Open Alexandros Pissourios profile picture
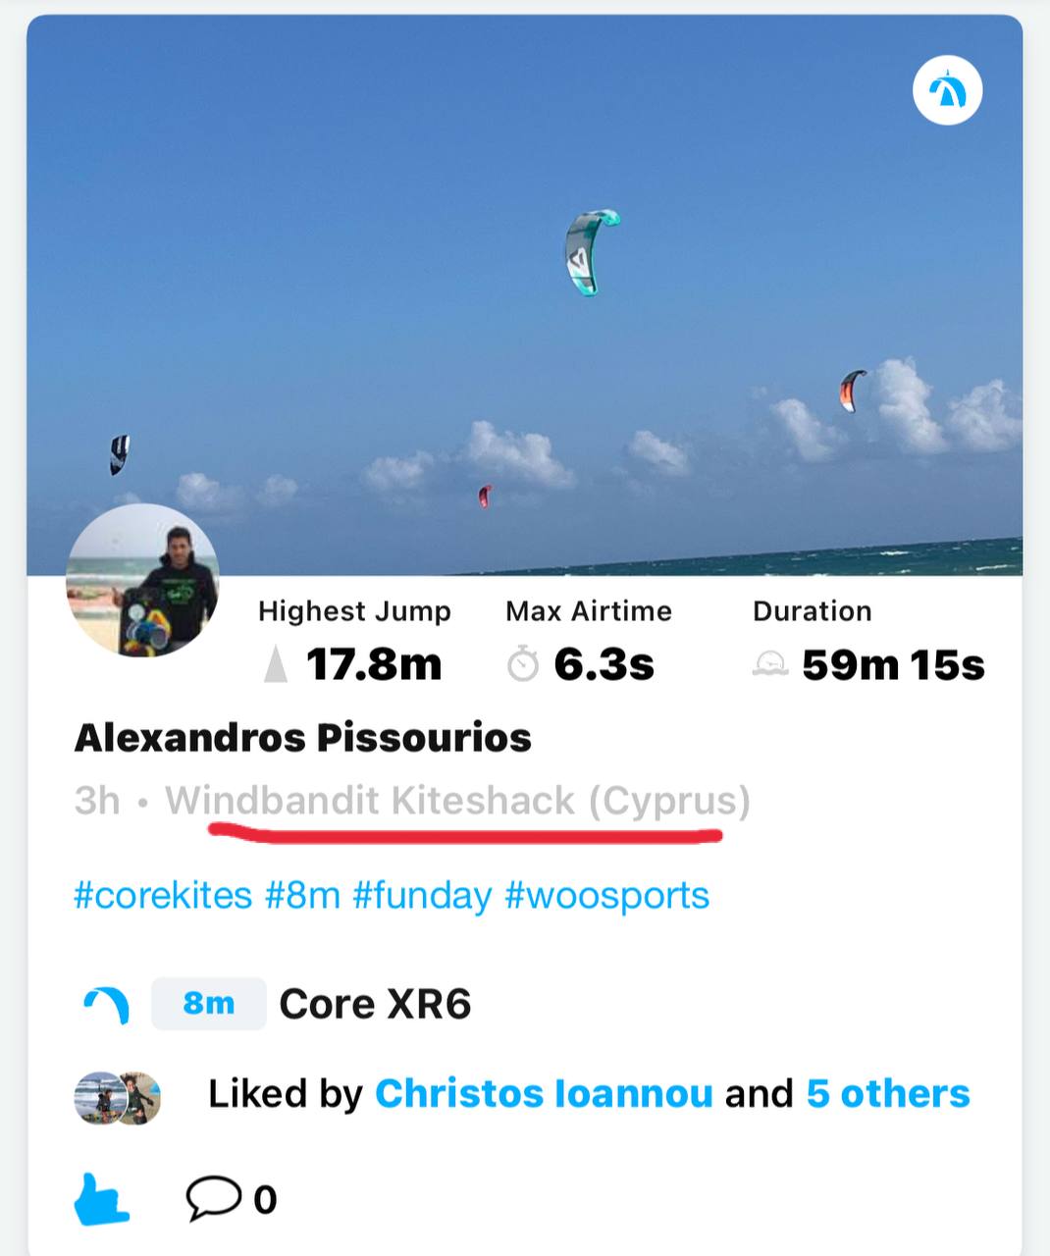 pos(142,581)
